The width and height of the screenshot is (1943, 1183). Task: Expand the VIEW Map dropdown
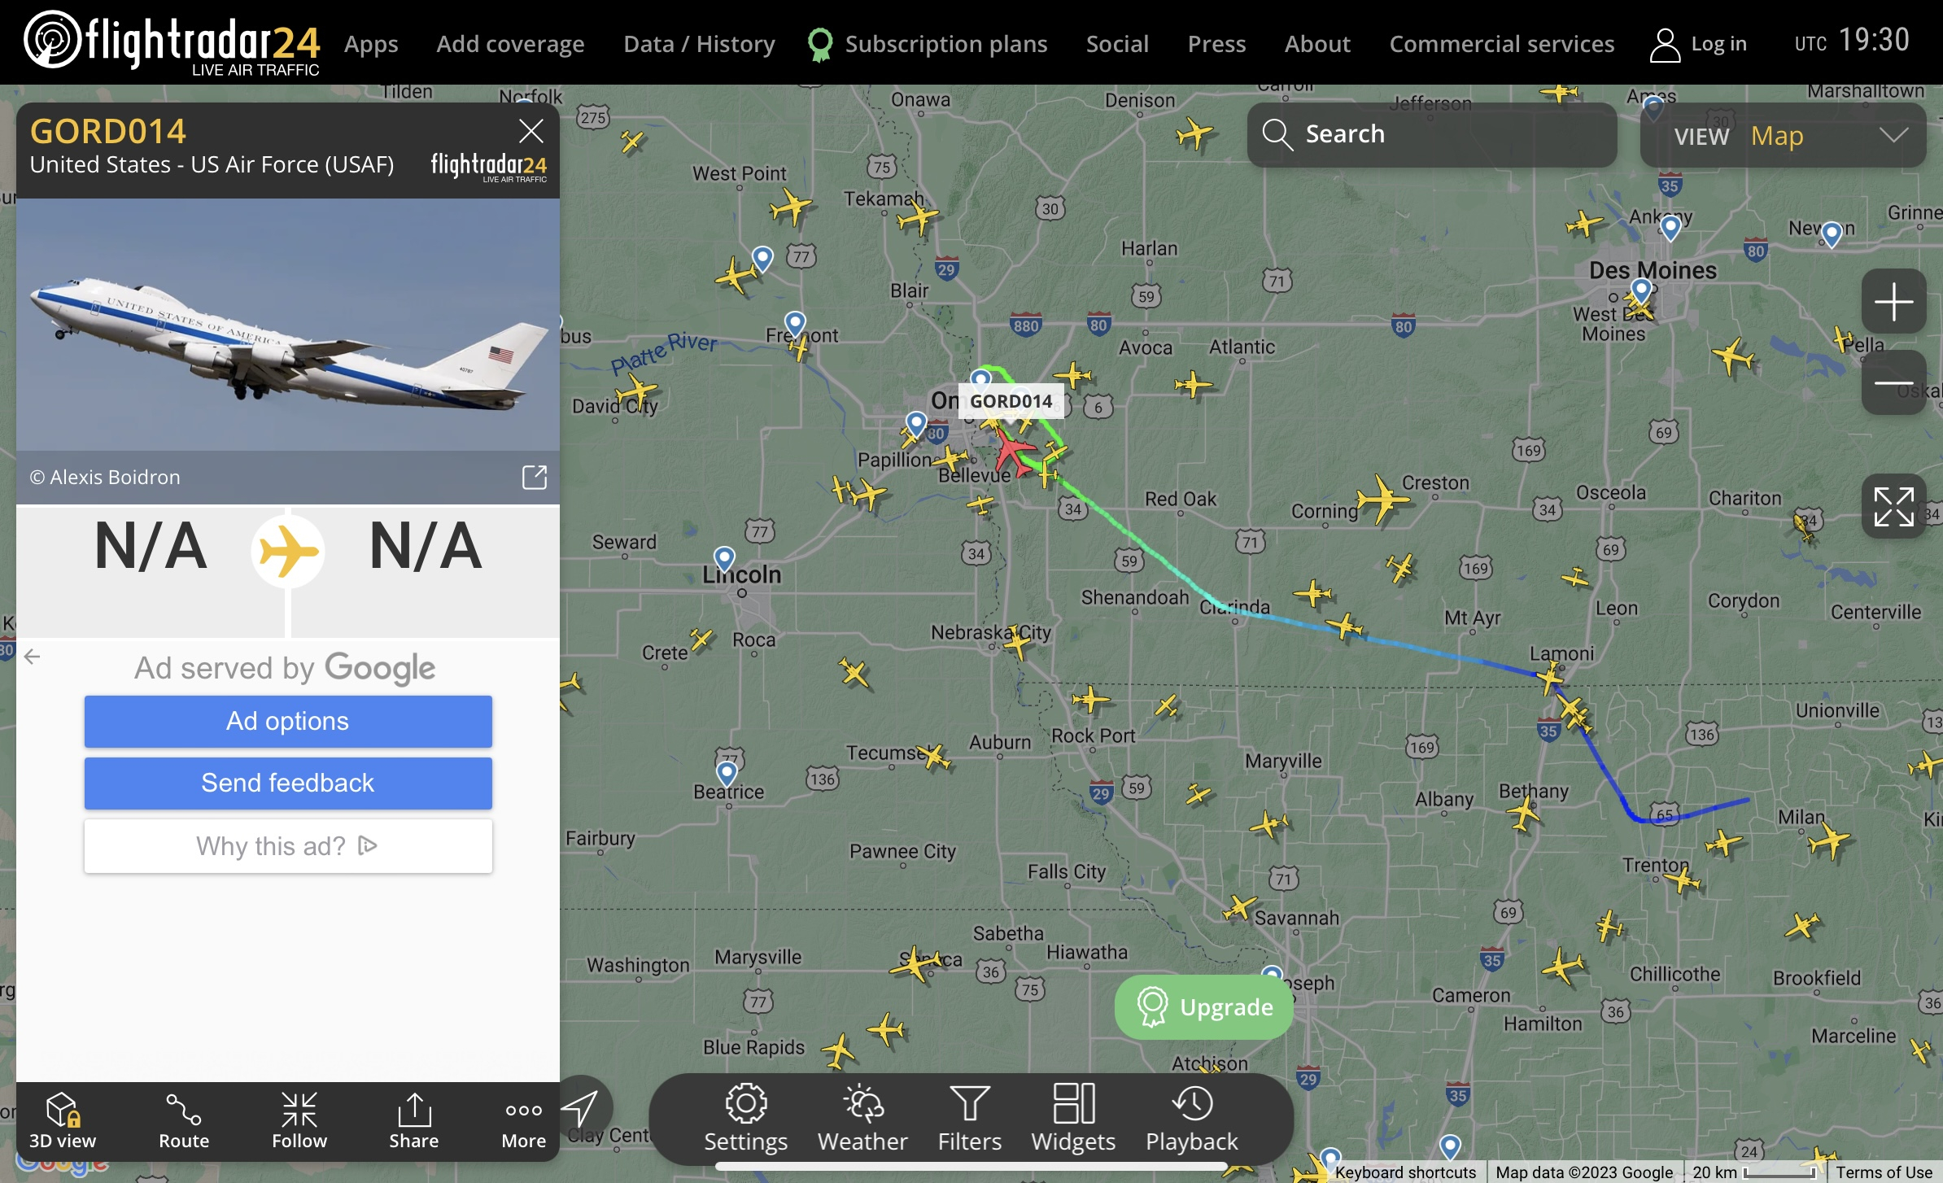[1784, 136]
